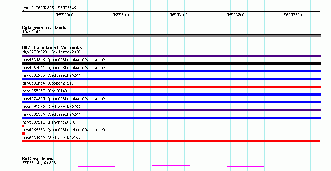Image resolution: width=331 pixels, height=171 pixels.
Task: Click the Cytogenetic Bands track title
Action: 44,27
